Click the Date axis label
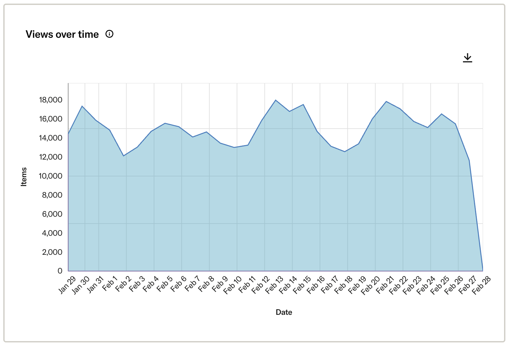The image size is (508, 347). (x=284, y=312)
